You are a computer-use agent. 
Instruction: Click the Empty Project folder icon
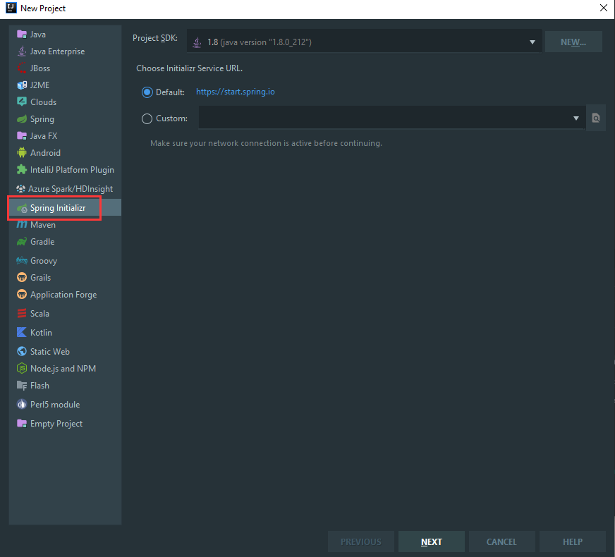point(22,423)
